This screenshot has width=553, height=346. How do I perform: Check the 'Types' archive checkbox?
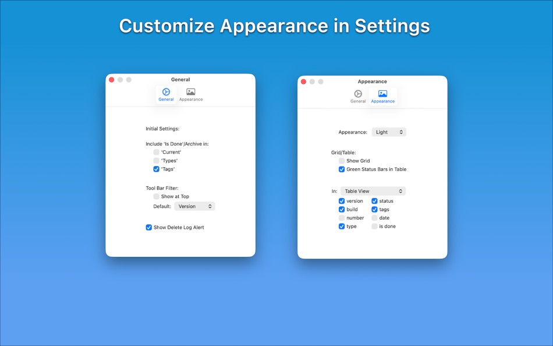pos(156,161)
